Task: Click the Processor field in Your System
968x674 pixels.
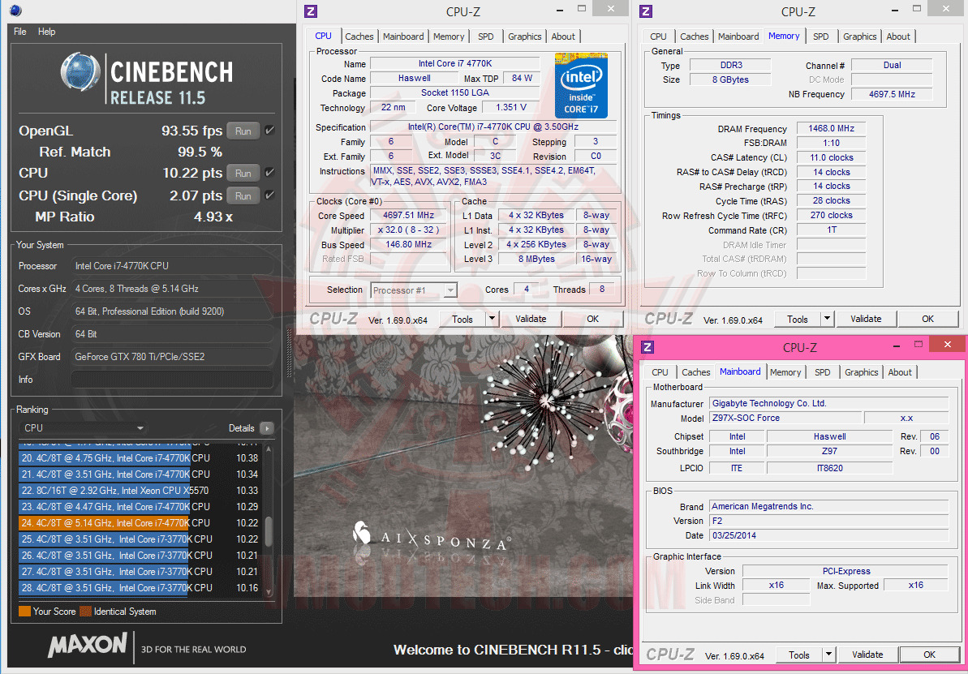Action: click(x=172, y=266)
